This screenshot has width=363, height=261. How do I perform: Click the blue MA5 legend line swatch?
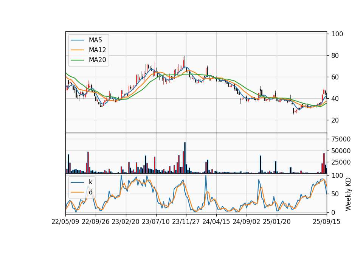tap(77, 40)
